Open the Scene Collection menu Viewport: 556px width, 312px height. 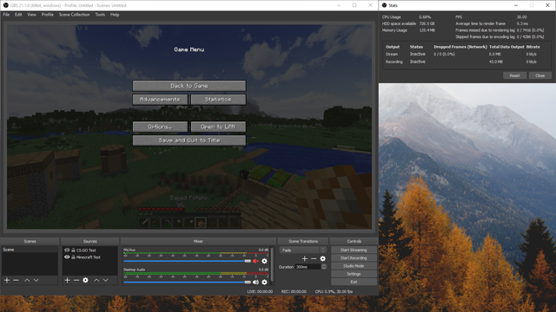(x=74, y=15)
